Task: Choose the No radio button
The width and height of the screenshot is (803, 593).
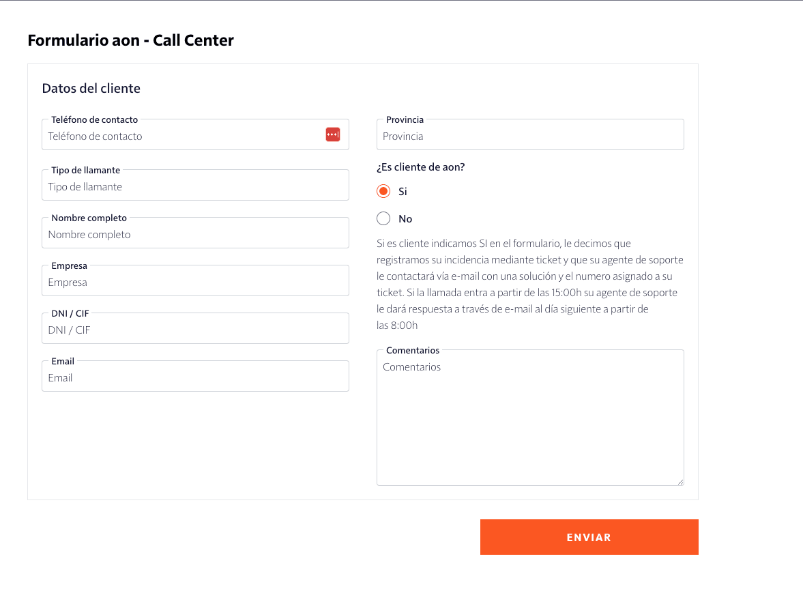Action: (x=383, y=218)
